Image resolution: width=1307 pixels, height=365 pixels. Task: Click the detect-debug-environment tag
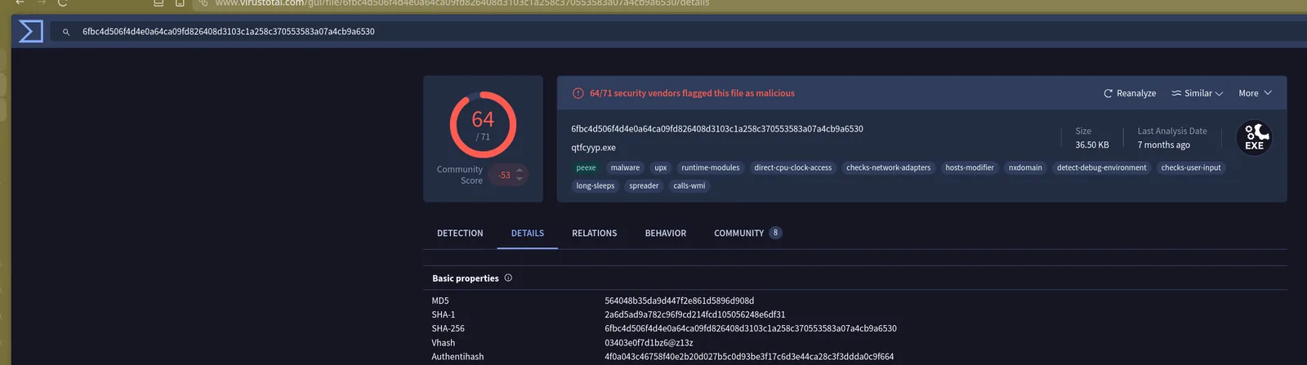[1101, 167]
